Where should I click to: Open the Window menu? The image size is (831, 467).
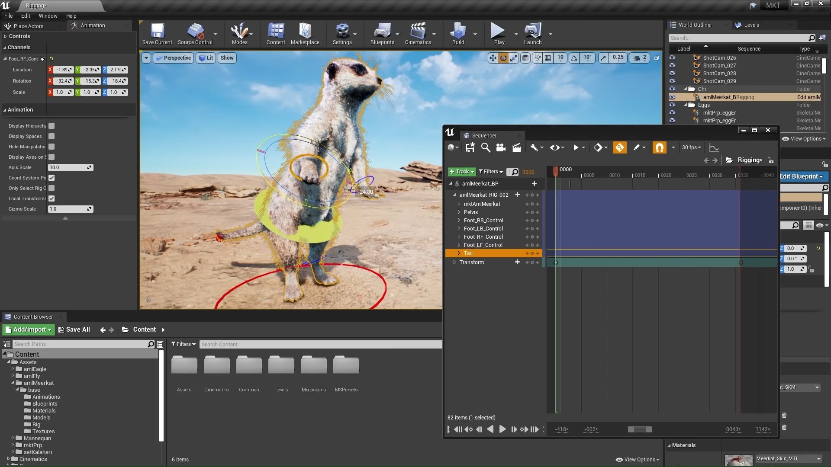[48, 16]
